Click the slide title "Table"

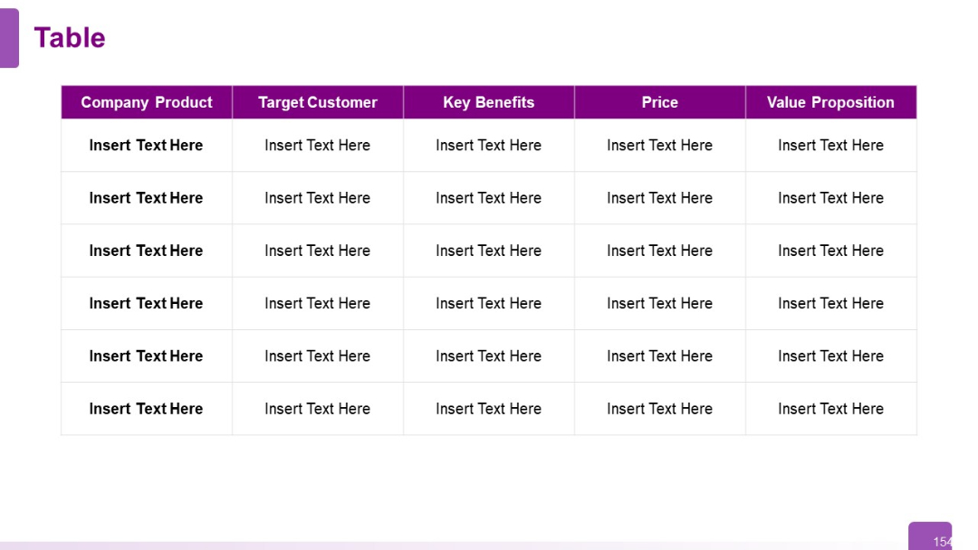point(70,38)
